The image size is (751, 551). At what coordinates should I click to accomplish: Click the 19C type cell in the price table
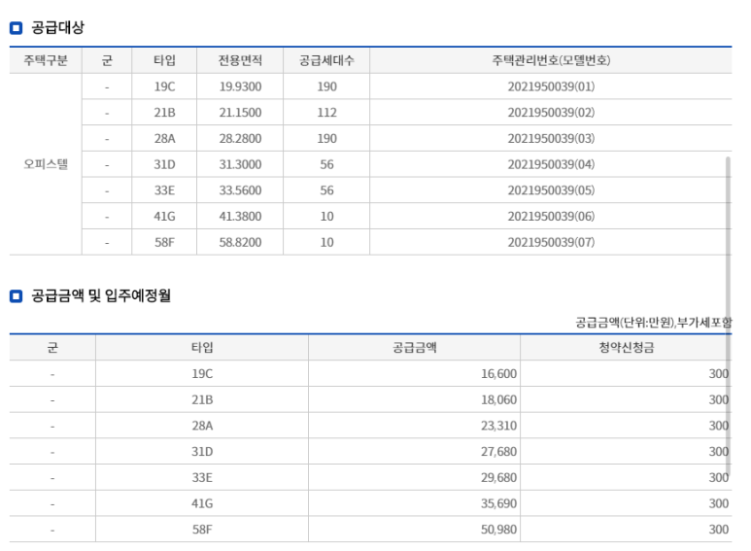point(202,374)
